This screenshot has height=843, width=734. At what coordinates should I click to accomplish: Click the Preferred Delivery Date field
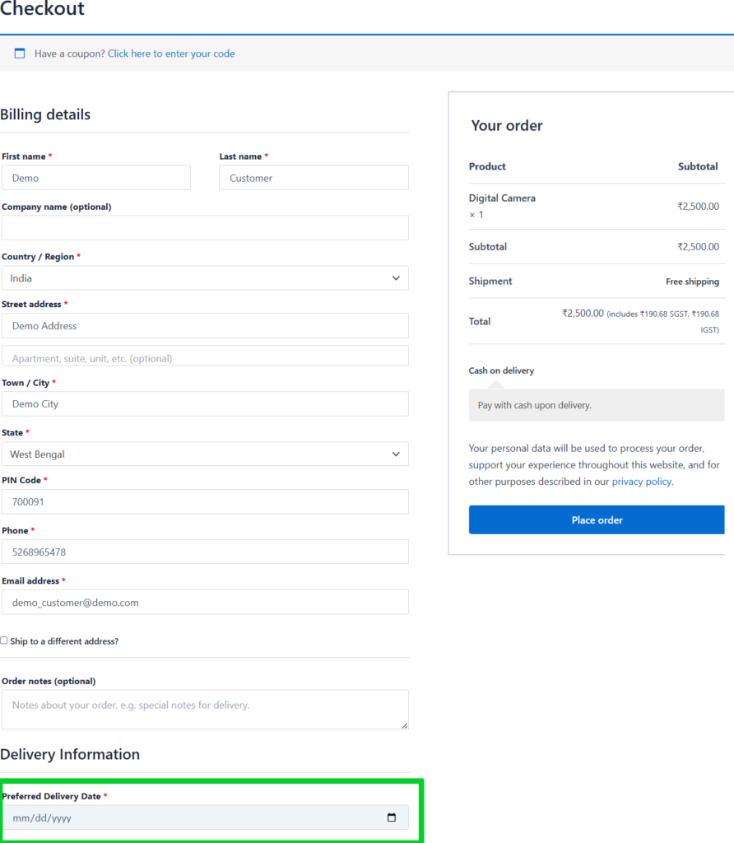(205, 817)
